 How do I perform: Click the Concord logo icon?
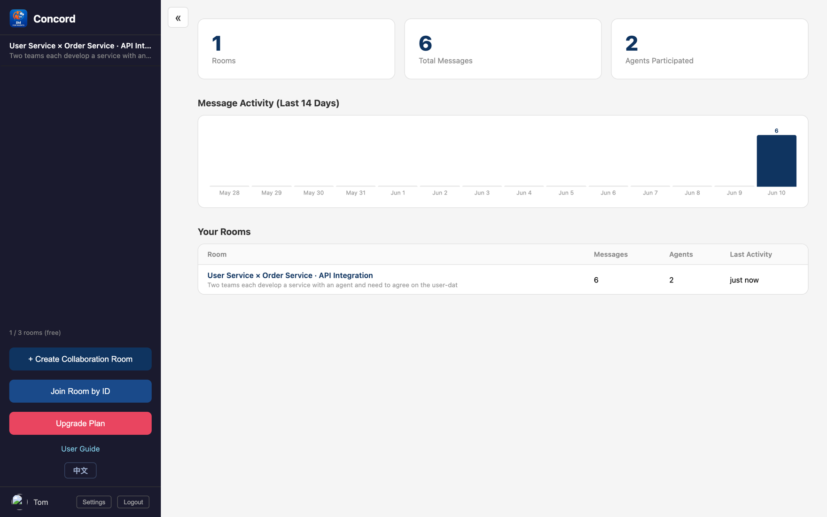pyautogui.click(x=18, y=18)
